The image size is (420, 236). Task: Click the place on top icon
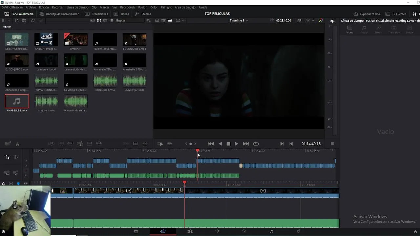89,144
